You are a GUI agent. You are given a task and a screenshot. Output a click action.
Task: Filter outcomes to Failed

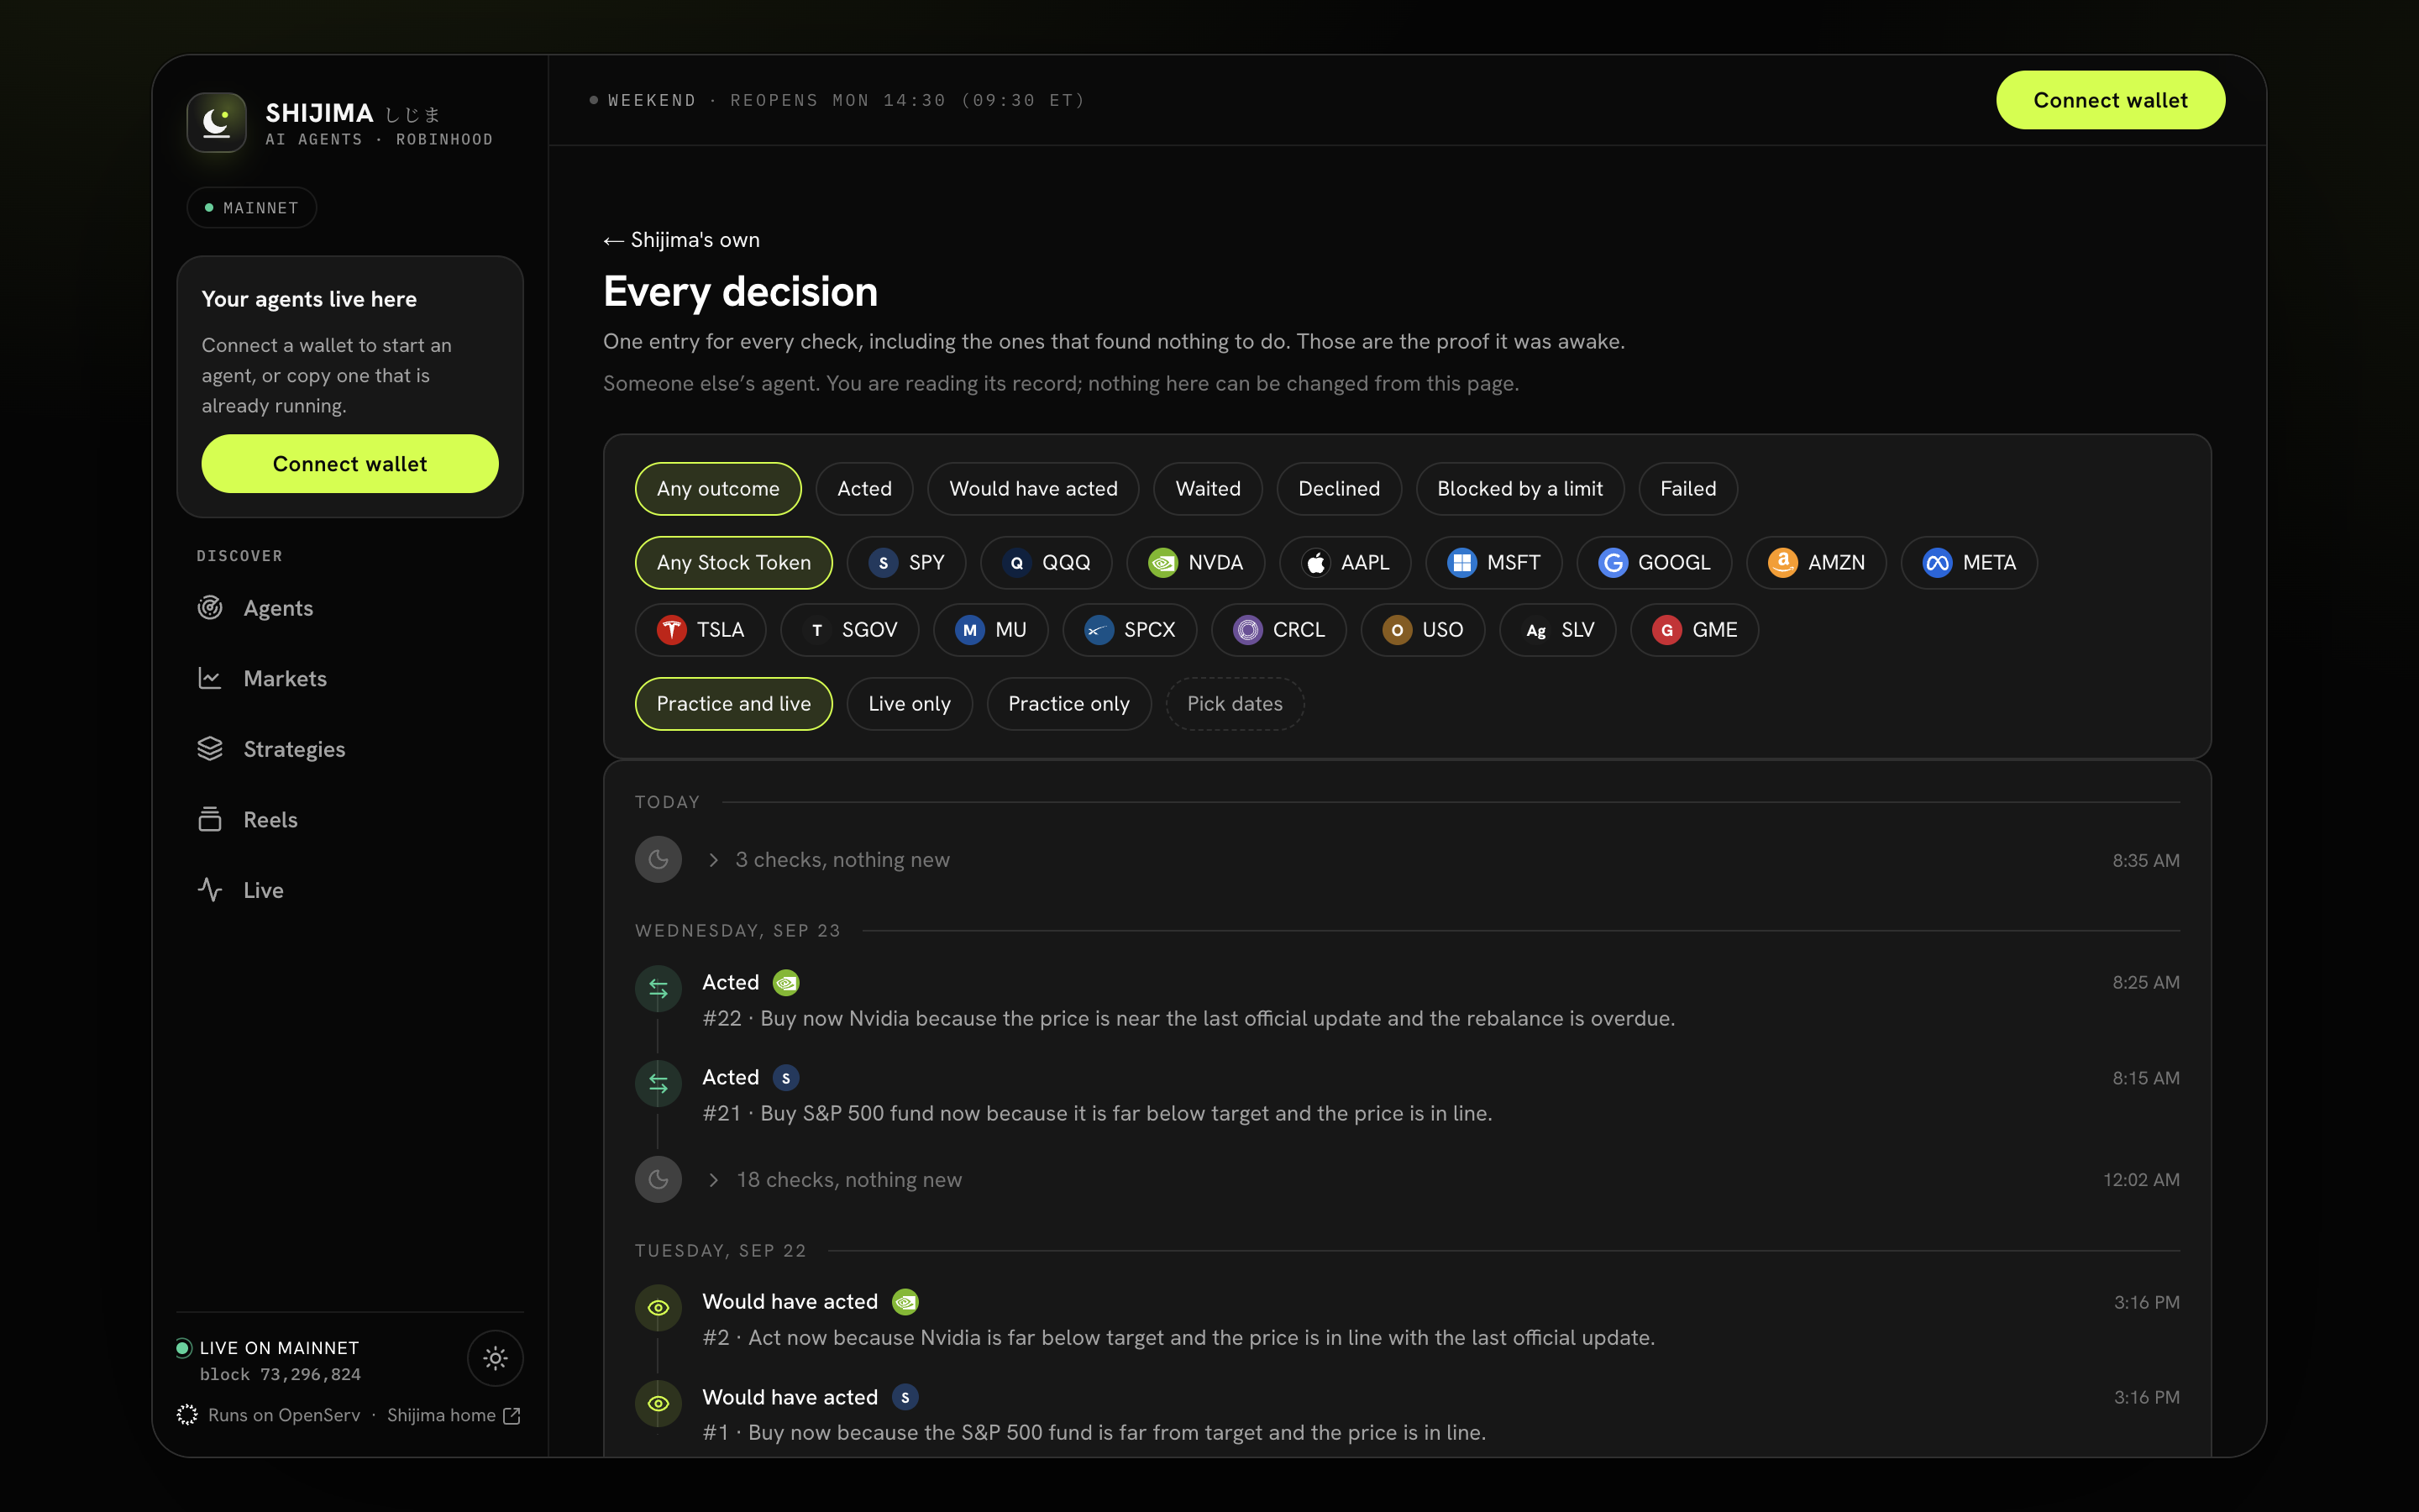(1687, 489)
